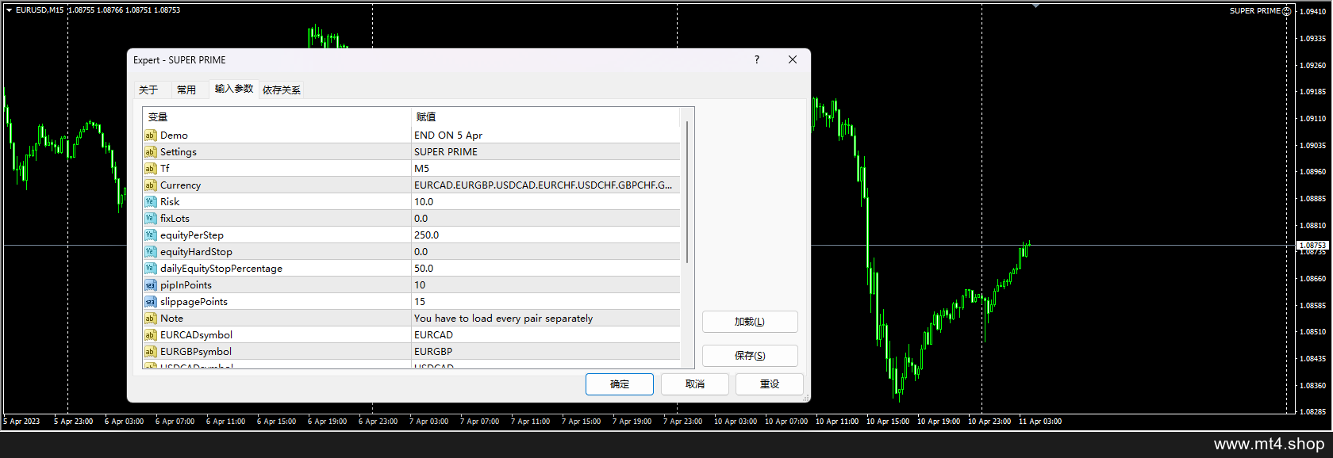The image size is (1333, 458).
Task: Edit the Risk value 10.0
Action: pyautogui.click(x=546, y=202)
